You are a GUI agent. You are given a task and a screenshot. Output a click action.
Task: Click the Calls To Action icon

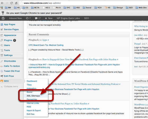(x=2, y=66)
